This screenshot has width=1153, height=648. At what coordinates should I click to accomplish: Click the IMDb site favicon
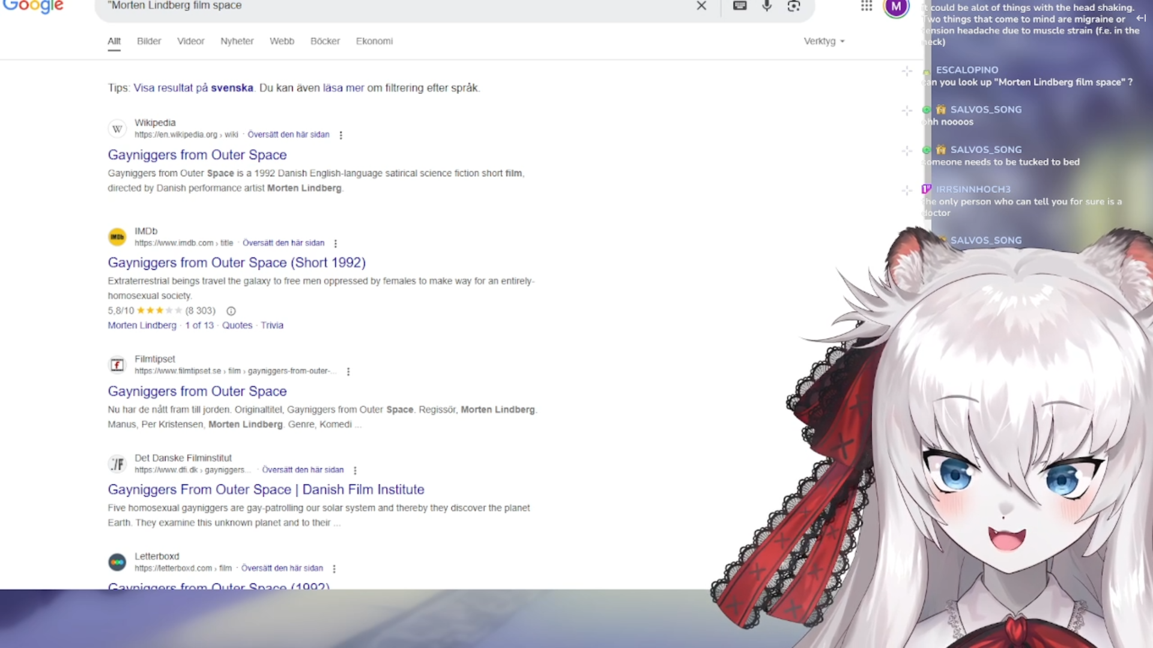pyautogui.click(x=117, y=237)
